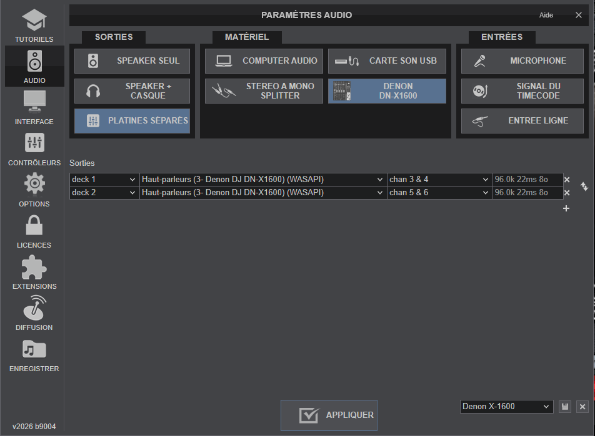Open the Contrôleurs settings section

point(34,149)
